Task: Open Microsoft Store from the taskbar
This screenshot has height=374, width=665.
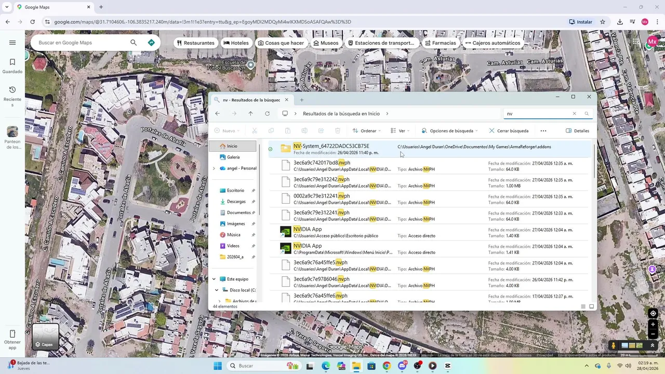Action: tap(371, 366)
